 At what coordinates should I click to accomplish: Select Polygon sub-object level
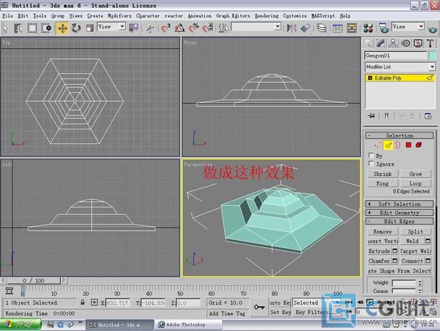408,145
